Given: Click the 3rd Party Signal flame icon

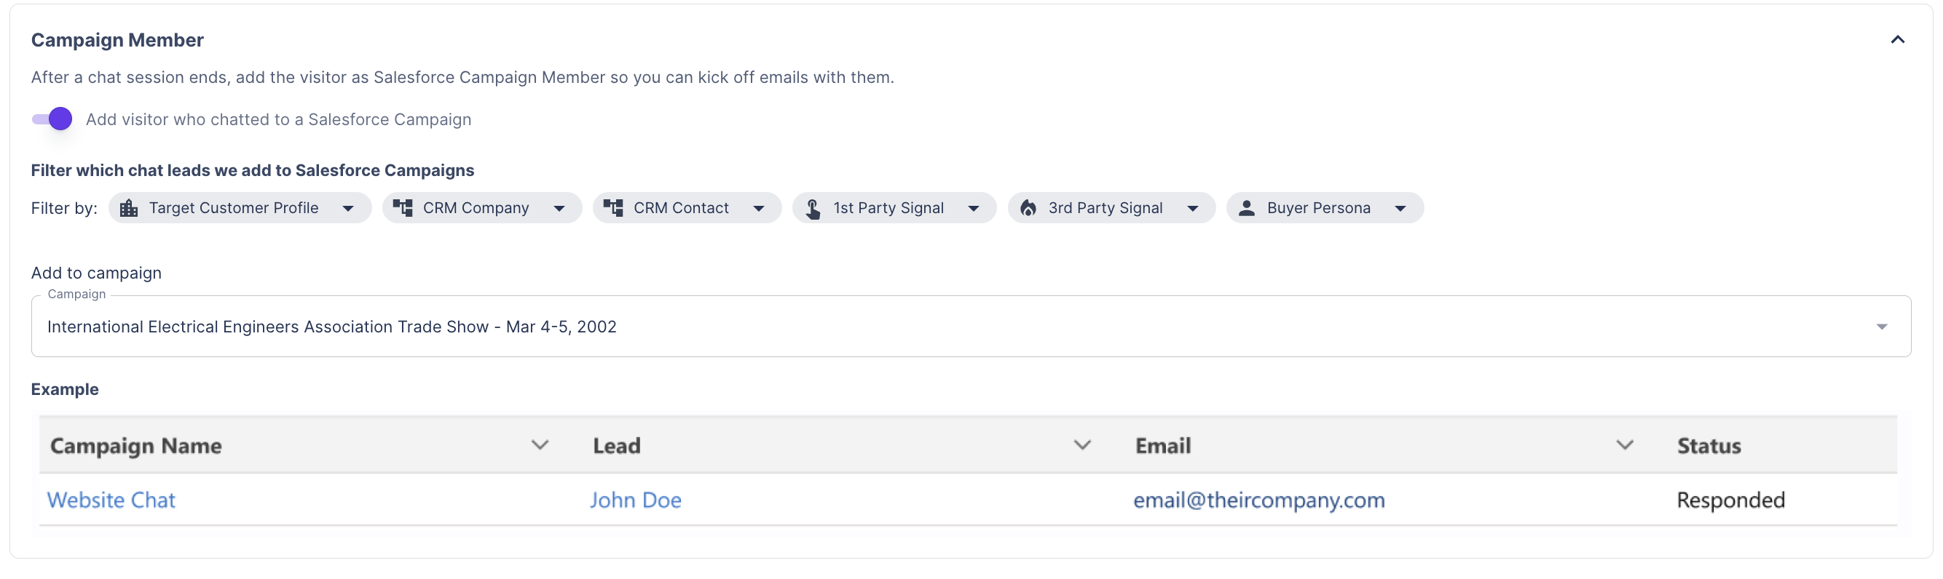Looking at the screenshot, I should [1028, 209].
